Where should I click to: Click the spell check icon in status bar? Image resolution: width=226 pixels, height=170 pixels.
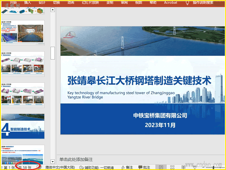tap(38, 167)
